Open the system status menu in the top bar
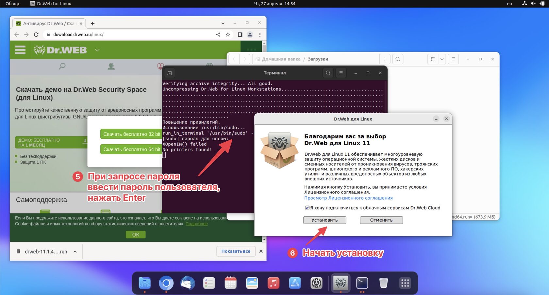Viewport: 549px width, 295px height. tap(533, 4)
